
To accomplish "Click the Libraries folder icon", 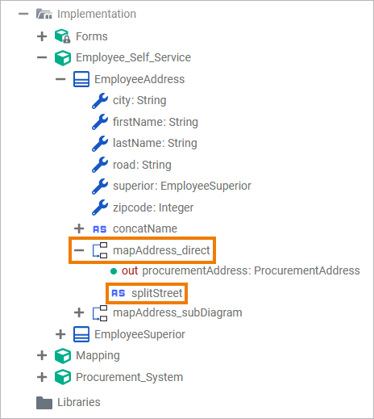I will (x=44, y=403).
